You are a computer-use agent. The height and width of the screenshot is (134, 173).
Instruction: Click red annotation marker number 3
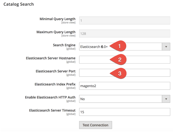point(119,73)
